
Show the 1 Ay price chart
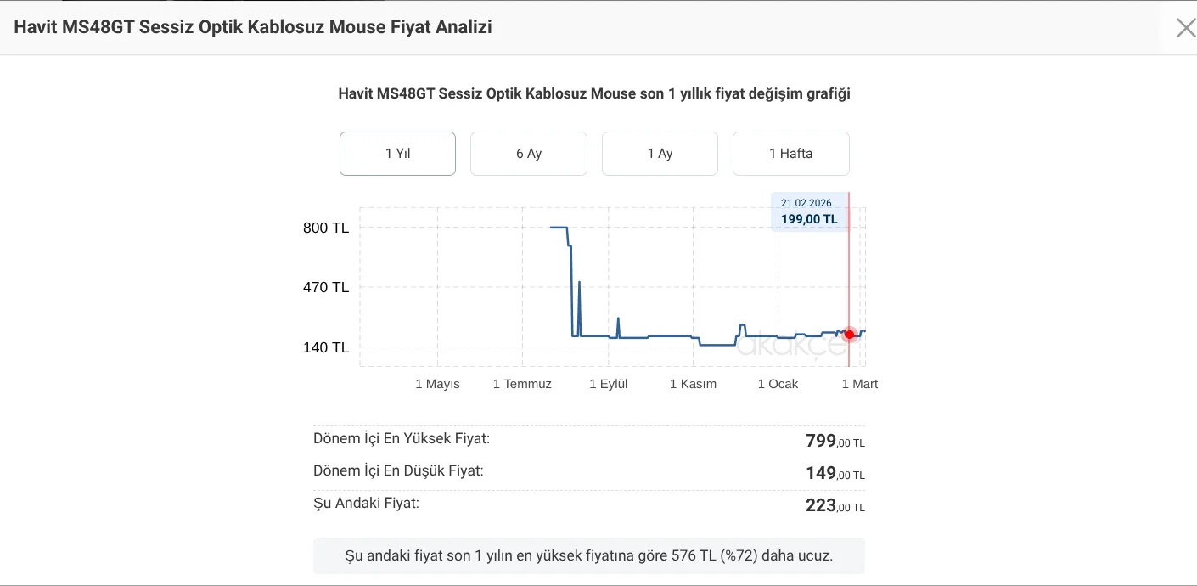[x=660, y=154]
